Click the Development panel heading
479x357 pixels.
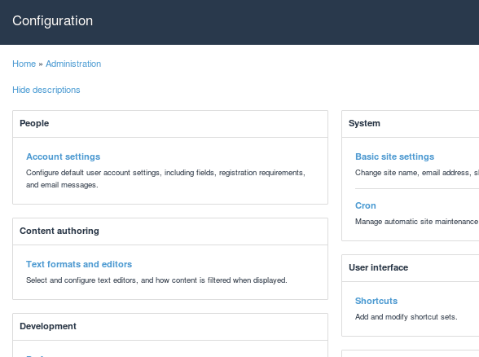(x=48, y=326)
